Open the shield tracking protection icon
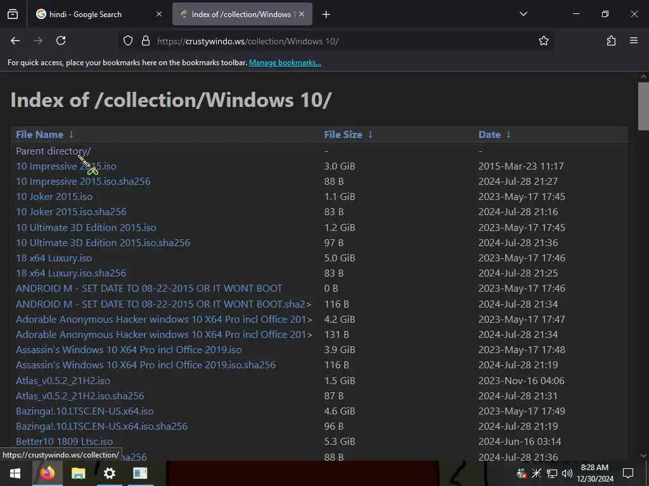The image size is (649, 486). tap(128, 40)
